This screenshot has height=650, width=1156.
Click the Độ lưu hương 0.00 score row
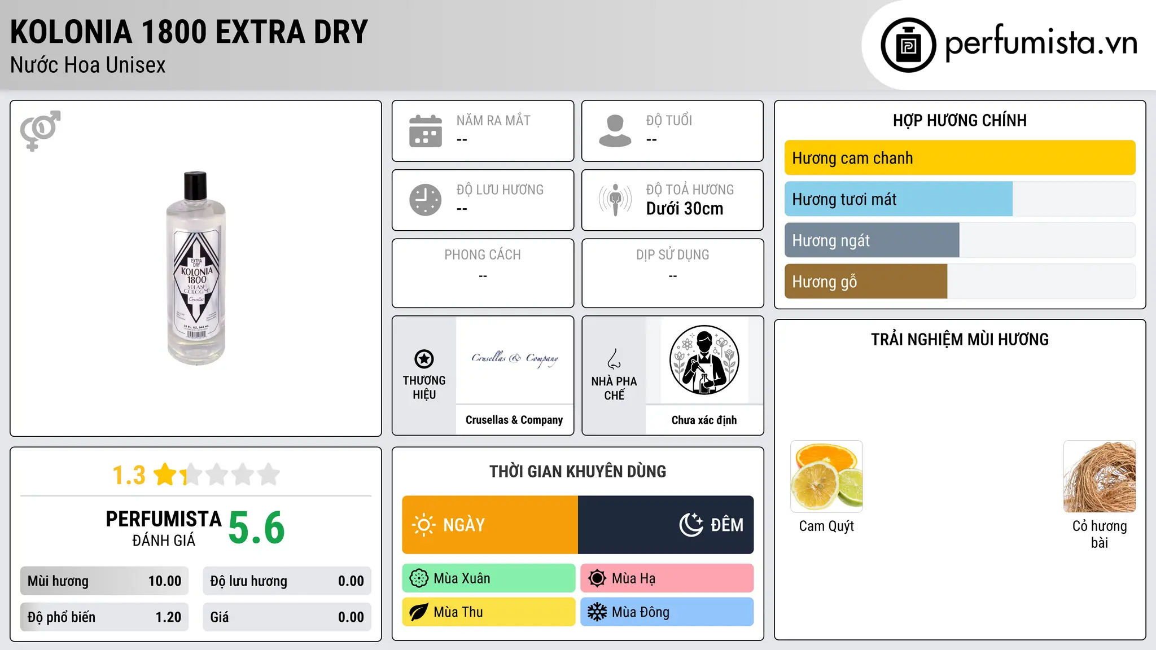(x=287, y=581)
